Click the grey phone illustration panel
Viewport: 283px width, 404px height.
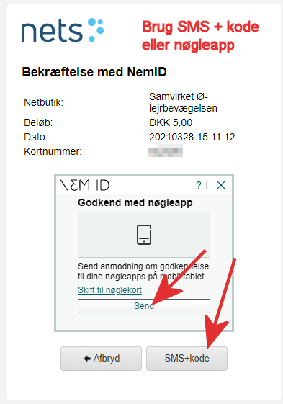coord(144,235)
